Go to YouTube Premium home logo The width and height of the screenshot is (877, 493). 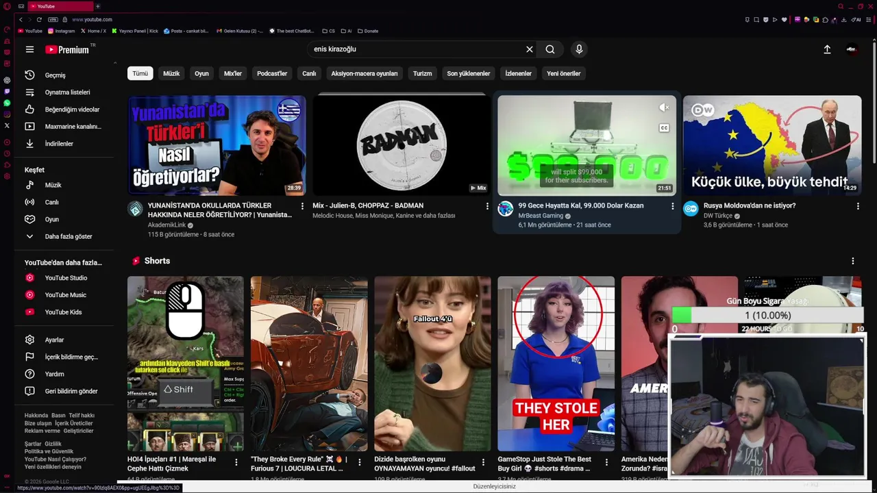67,49
